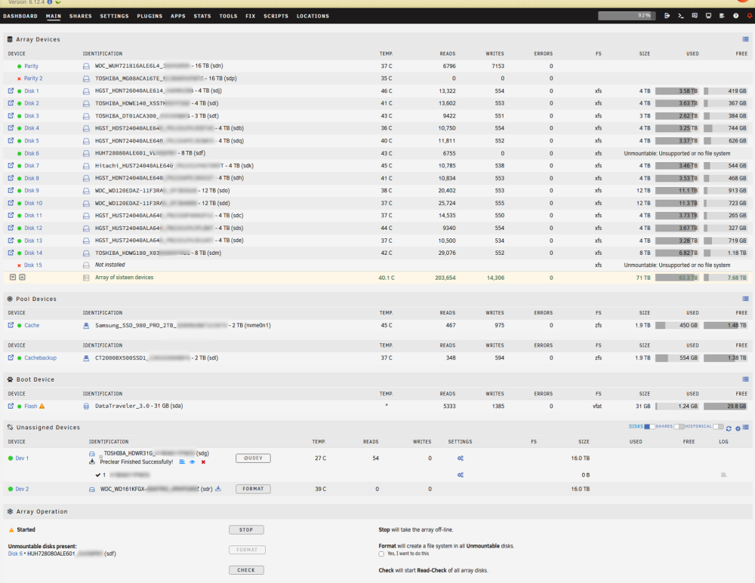
Task: Click Disk 1 used bar 3.58 TB
Action: coord(676,91)
